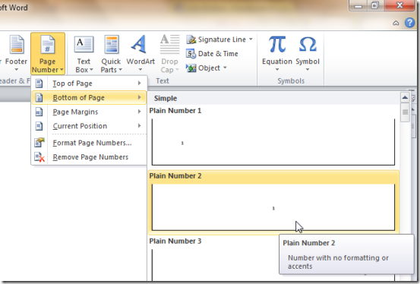Open the Footer gallery button
This screenshot has height=284, width=420.
coord(17,53)
